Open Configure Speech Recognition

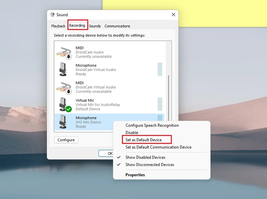pyautogui.click(x=152, y=125)
